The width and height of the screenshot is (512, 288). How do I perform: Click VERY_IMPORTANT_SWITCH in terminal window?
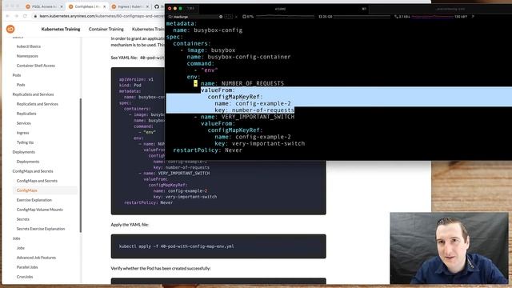click(258, 117)
